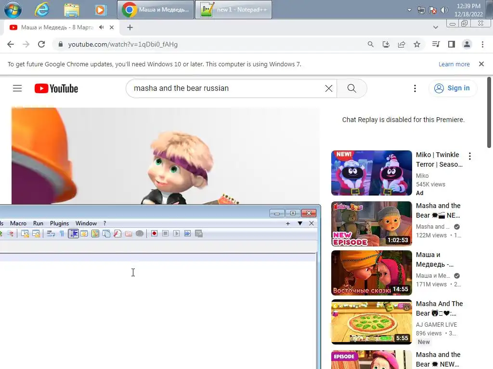Go back in Chrome

(x=11, y=44)
